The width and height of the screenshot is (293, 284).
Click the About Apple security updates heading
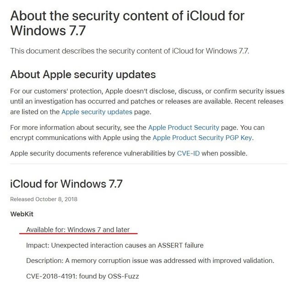[83, 75]
